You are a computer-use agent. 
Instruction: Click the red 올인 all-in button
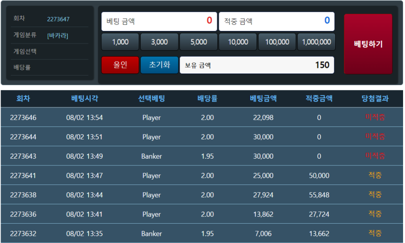click(x=120, y=65)
